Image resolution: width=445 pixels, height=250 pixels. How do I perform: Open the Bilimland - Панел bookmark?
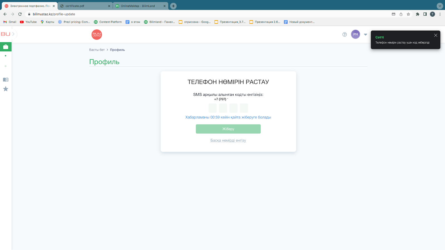[159, 22]
